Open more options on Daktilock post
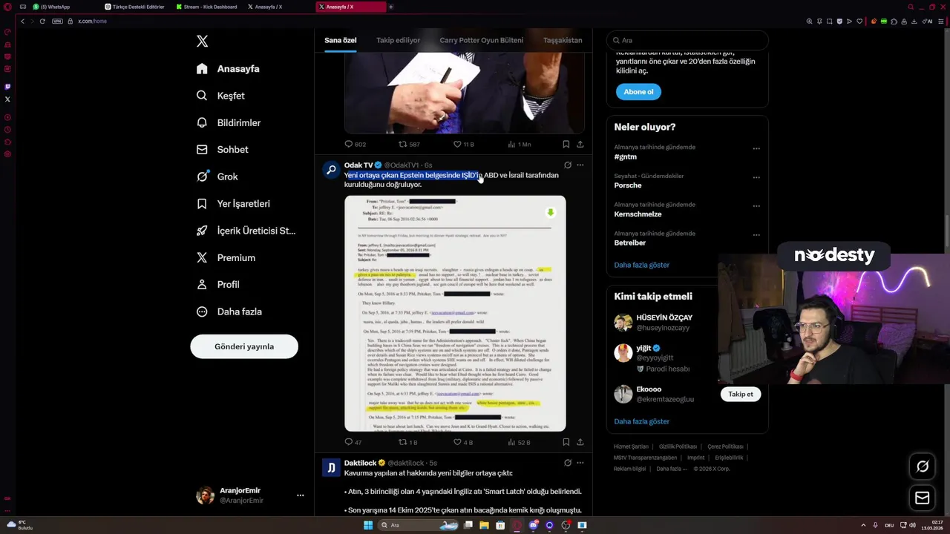 click(x=580, y=463)
